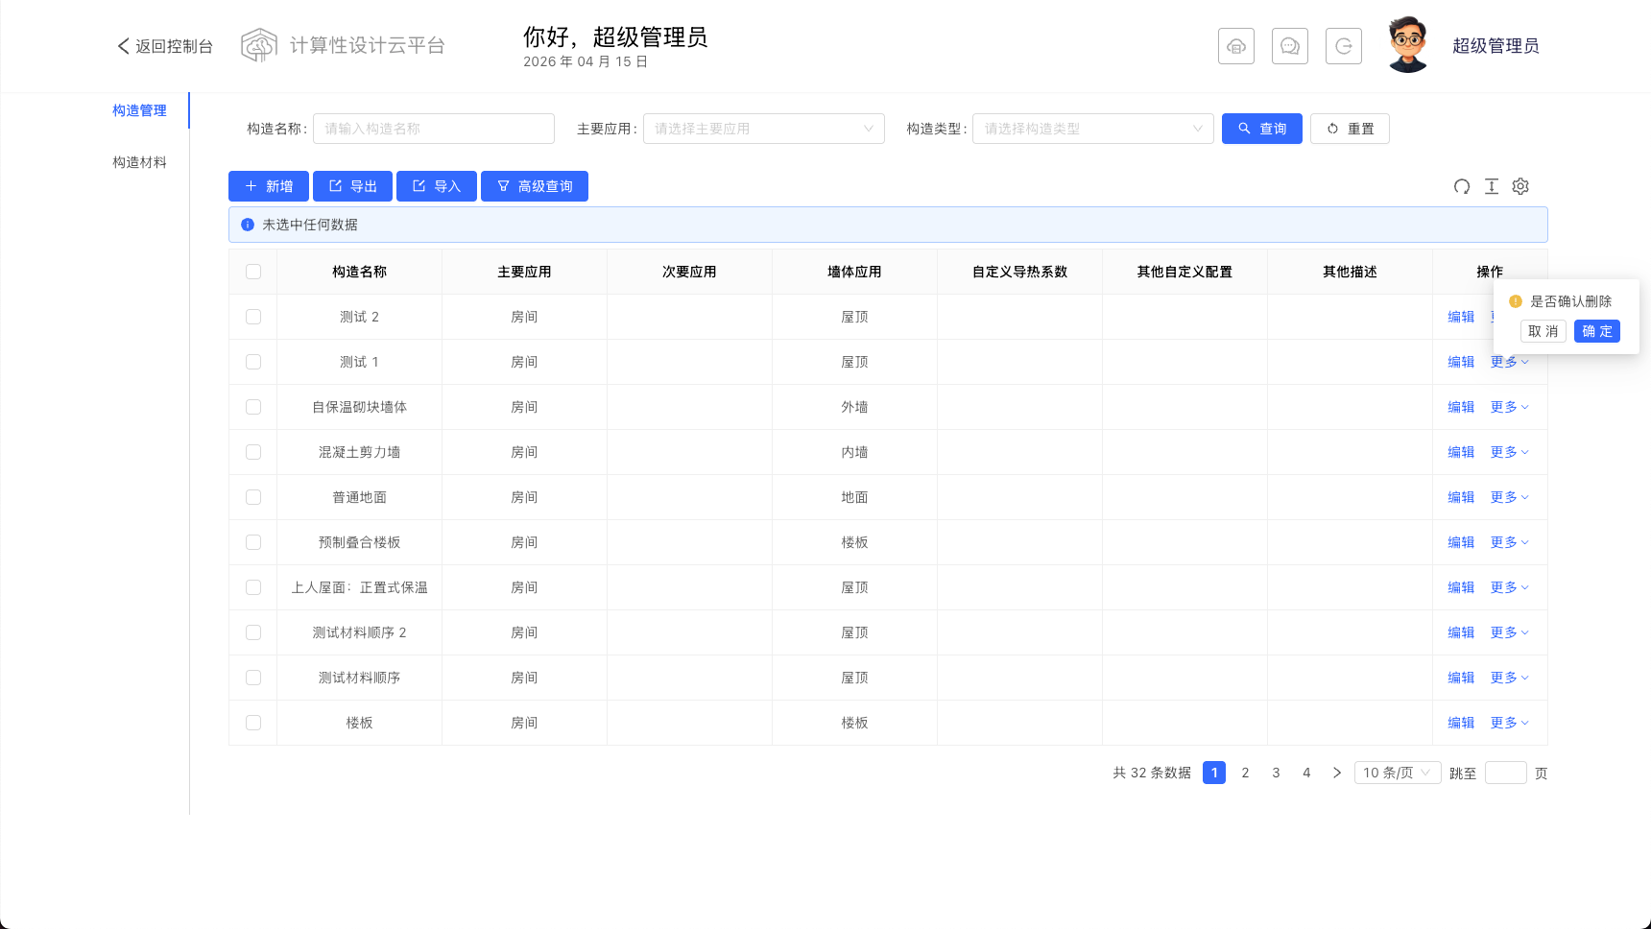The image size is (1651, 929).
Task: Click the home icon in header
Action: pyautogui.click(x=1236, y=46)
